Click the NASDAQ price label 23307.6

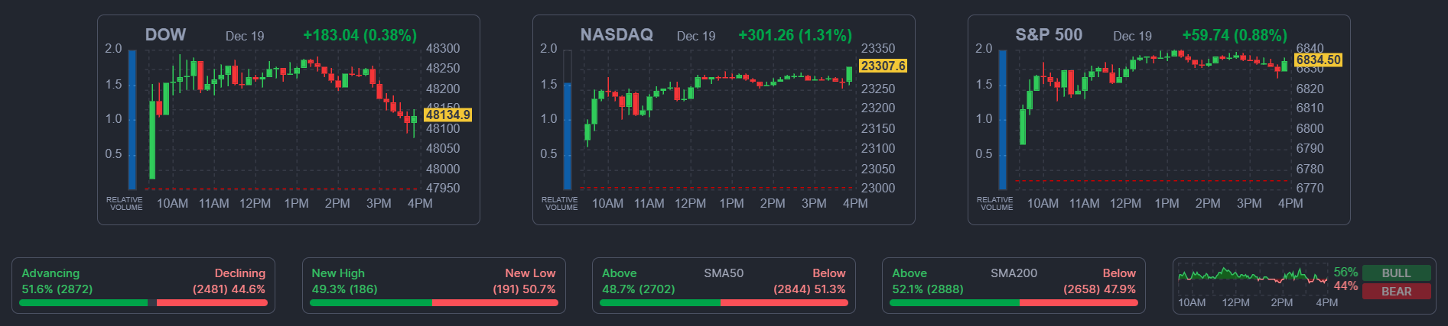(883, 66)
